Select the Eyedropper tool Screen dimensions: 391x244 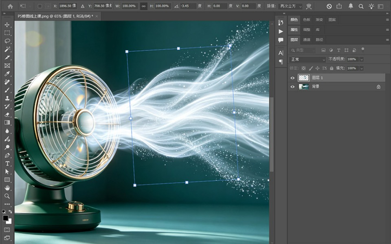coord(7,74)
